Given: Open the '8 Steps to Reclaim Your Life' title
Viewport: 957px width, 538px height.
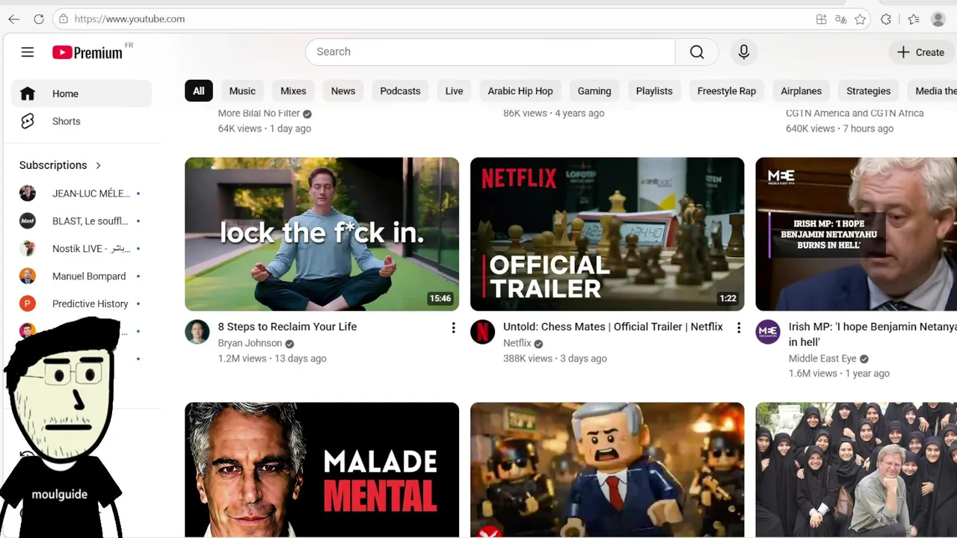Looking at the screenshot, I should (287, 327).
